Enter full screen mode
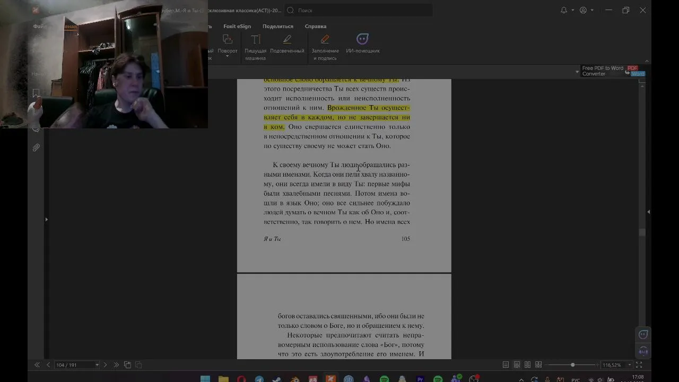The height and width of the screenshot is (382, 679). pyautogui.click(x=639, y=365)
